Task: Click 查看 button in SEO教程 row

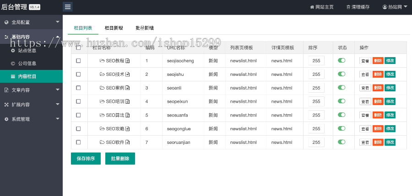Action: point(365,61)
